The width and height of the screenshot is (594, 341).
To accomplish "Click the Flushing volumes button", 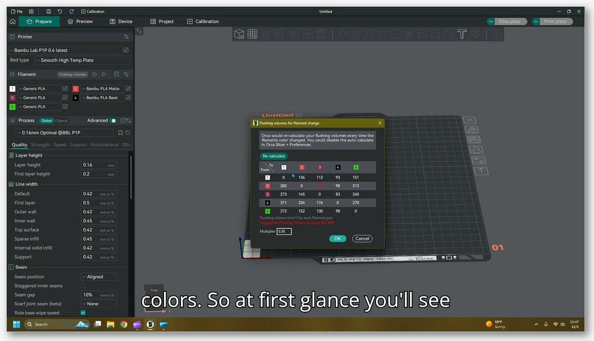I will tap(72, 74).
